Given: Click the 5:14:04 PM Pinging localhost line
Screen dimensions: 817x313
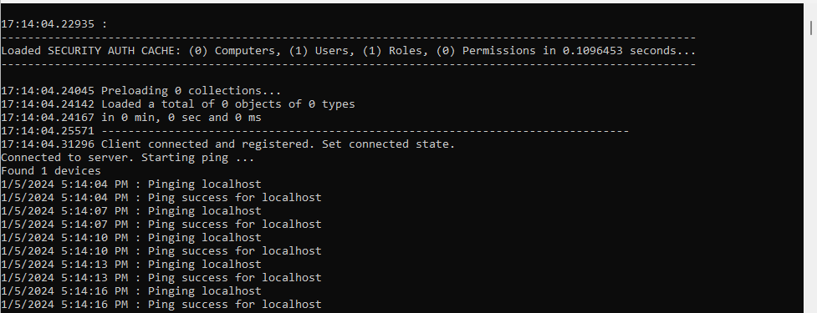Looking at the screenshot, I should click(130, 184).
